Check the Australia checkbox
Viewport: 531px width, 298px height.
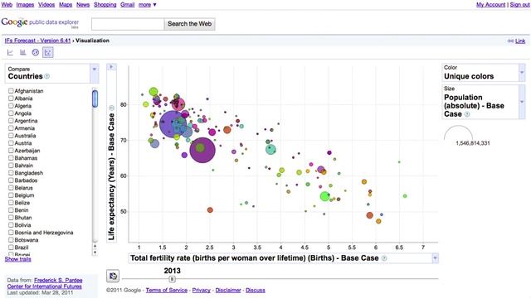(11, 136)
